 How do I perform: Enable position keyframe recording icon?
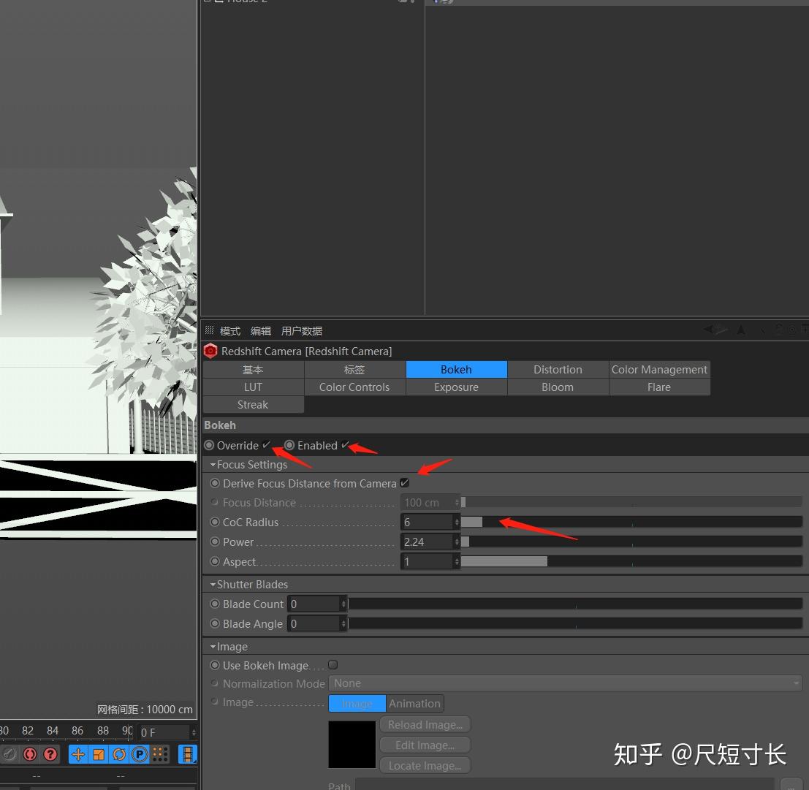tap(78, 754)
